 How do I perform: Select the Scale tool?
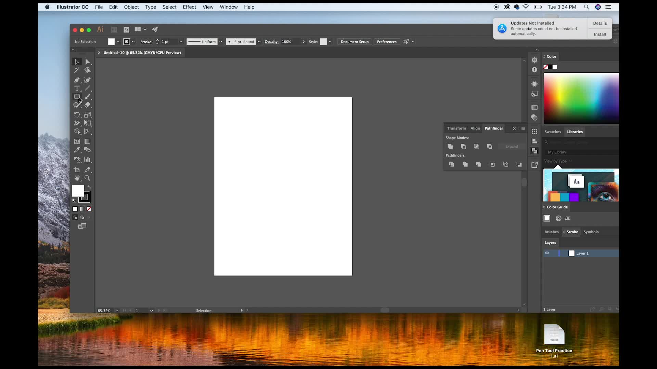(88, 115)
